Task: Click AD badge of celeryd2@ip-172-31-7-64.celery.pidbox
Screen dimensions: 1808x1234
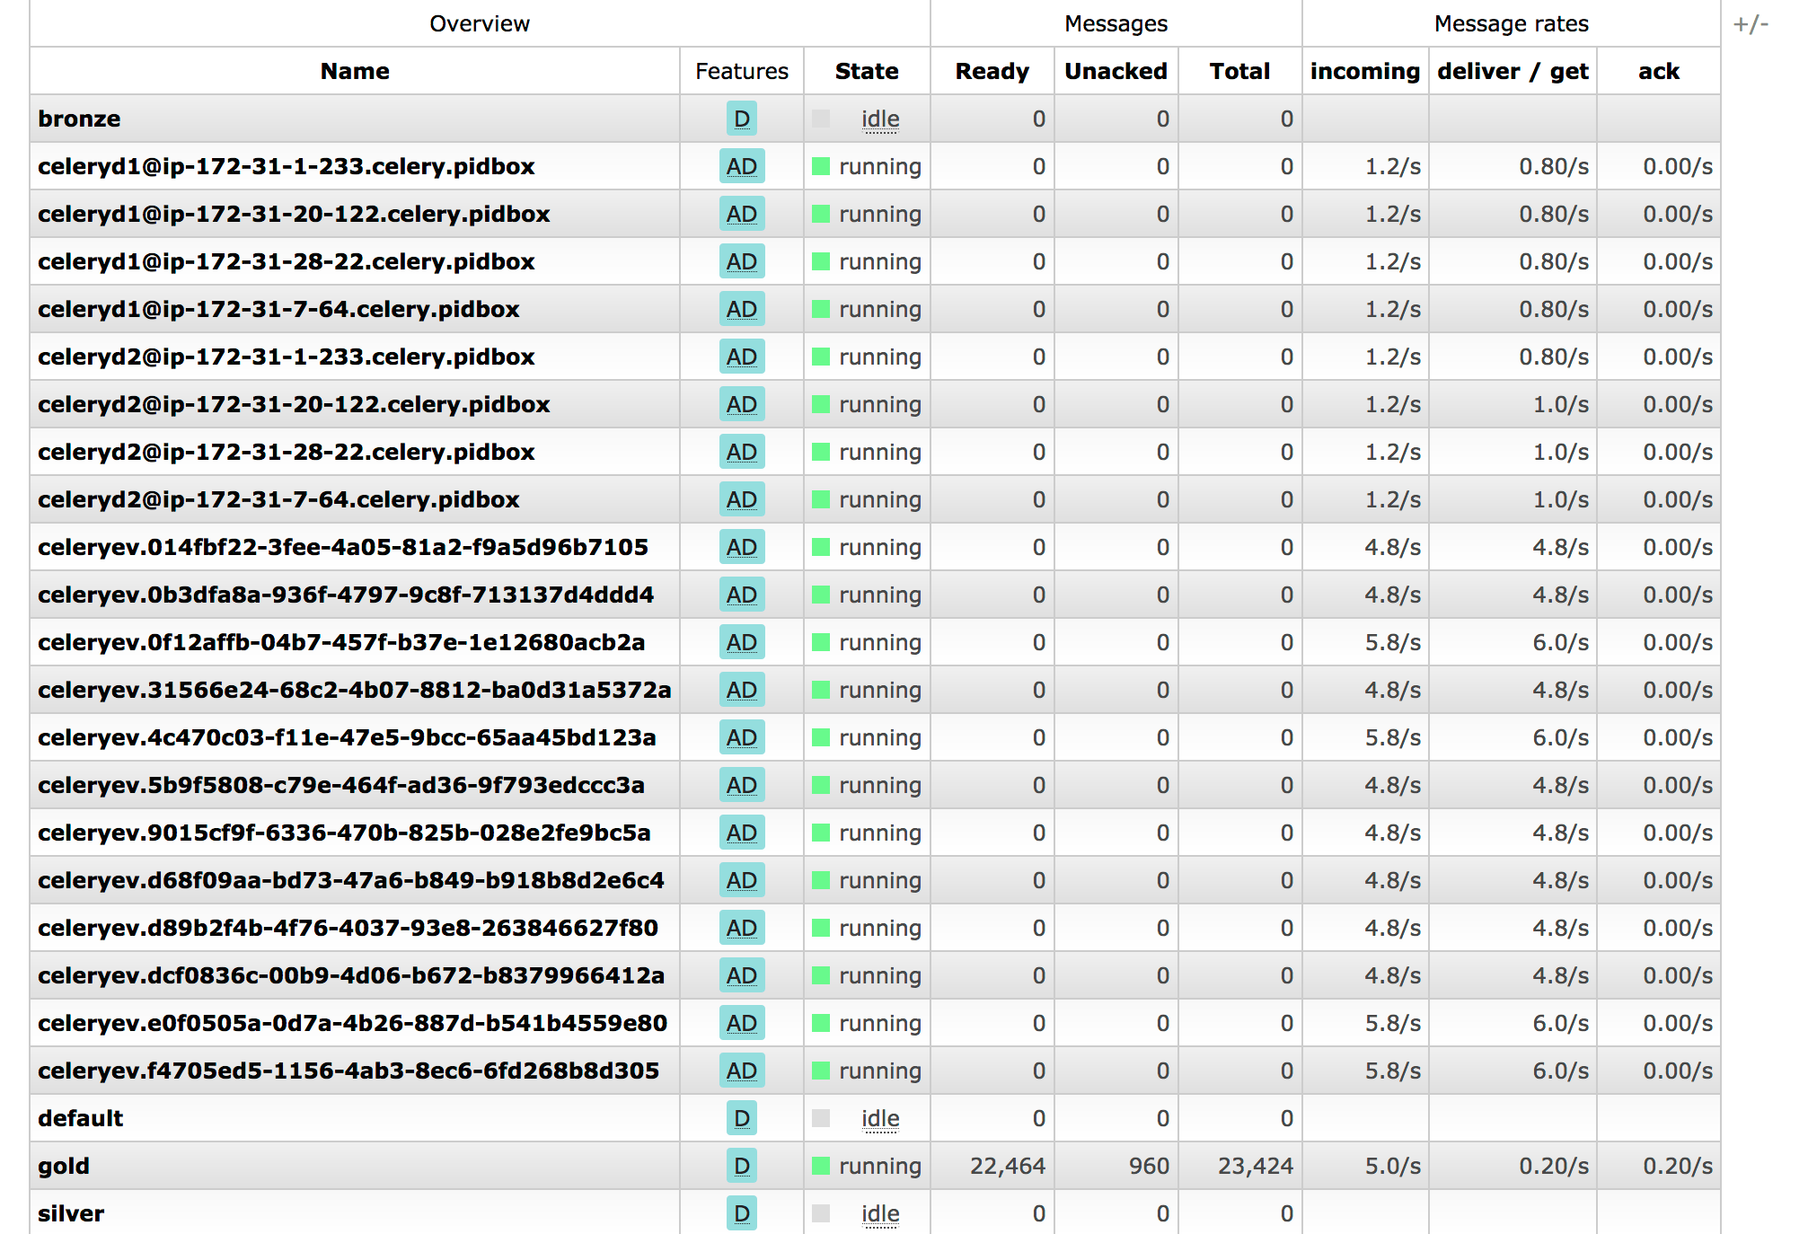Action: click(x=742, y=499)
